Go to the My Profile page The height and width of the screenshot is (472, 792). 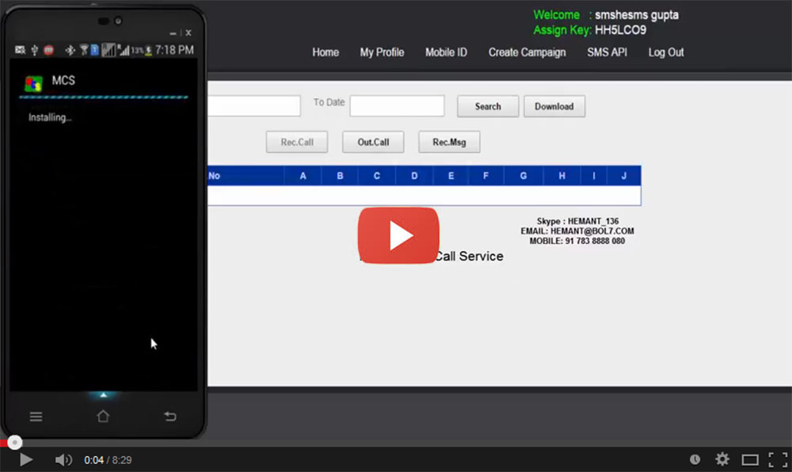(382, 52)
